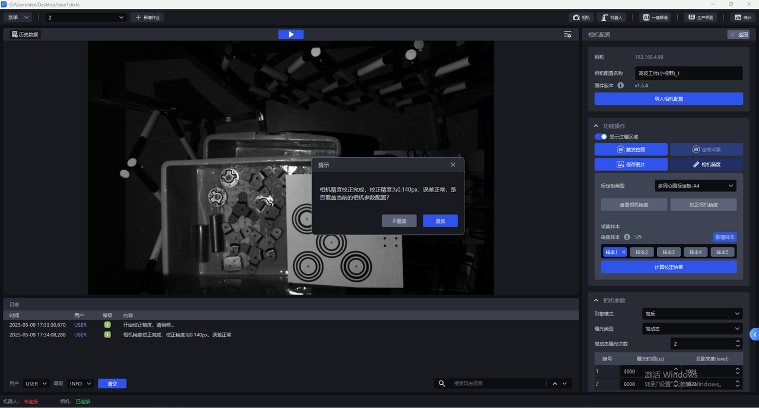Screen dimensions: 759x408
Task: Remove 样本1 using its X
Action: click(x=624, y=252)
